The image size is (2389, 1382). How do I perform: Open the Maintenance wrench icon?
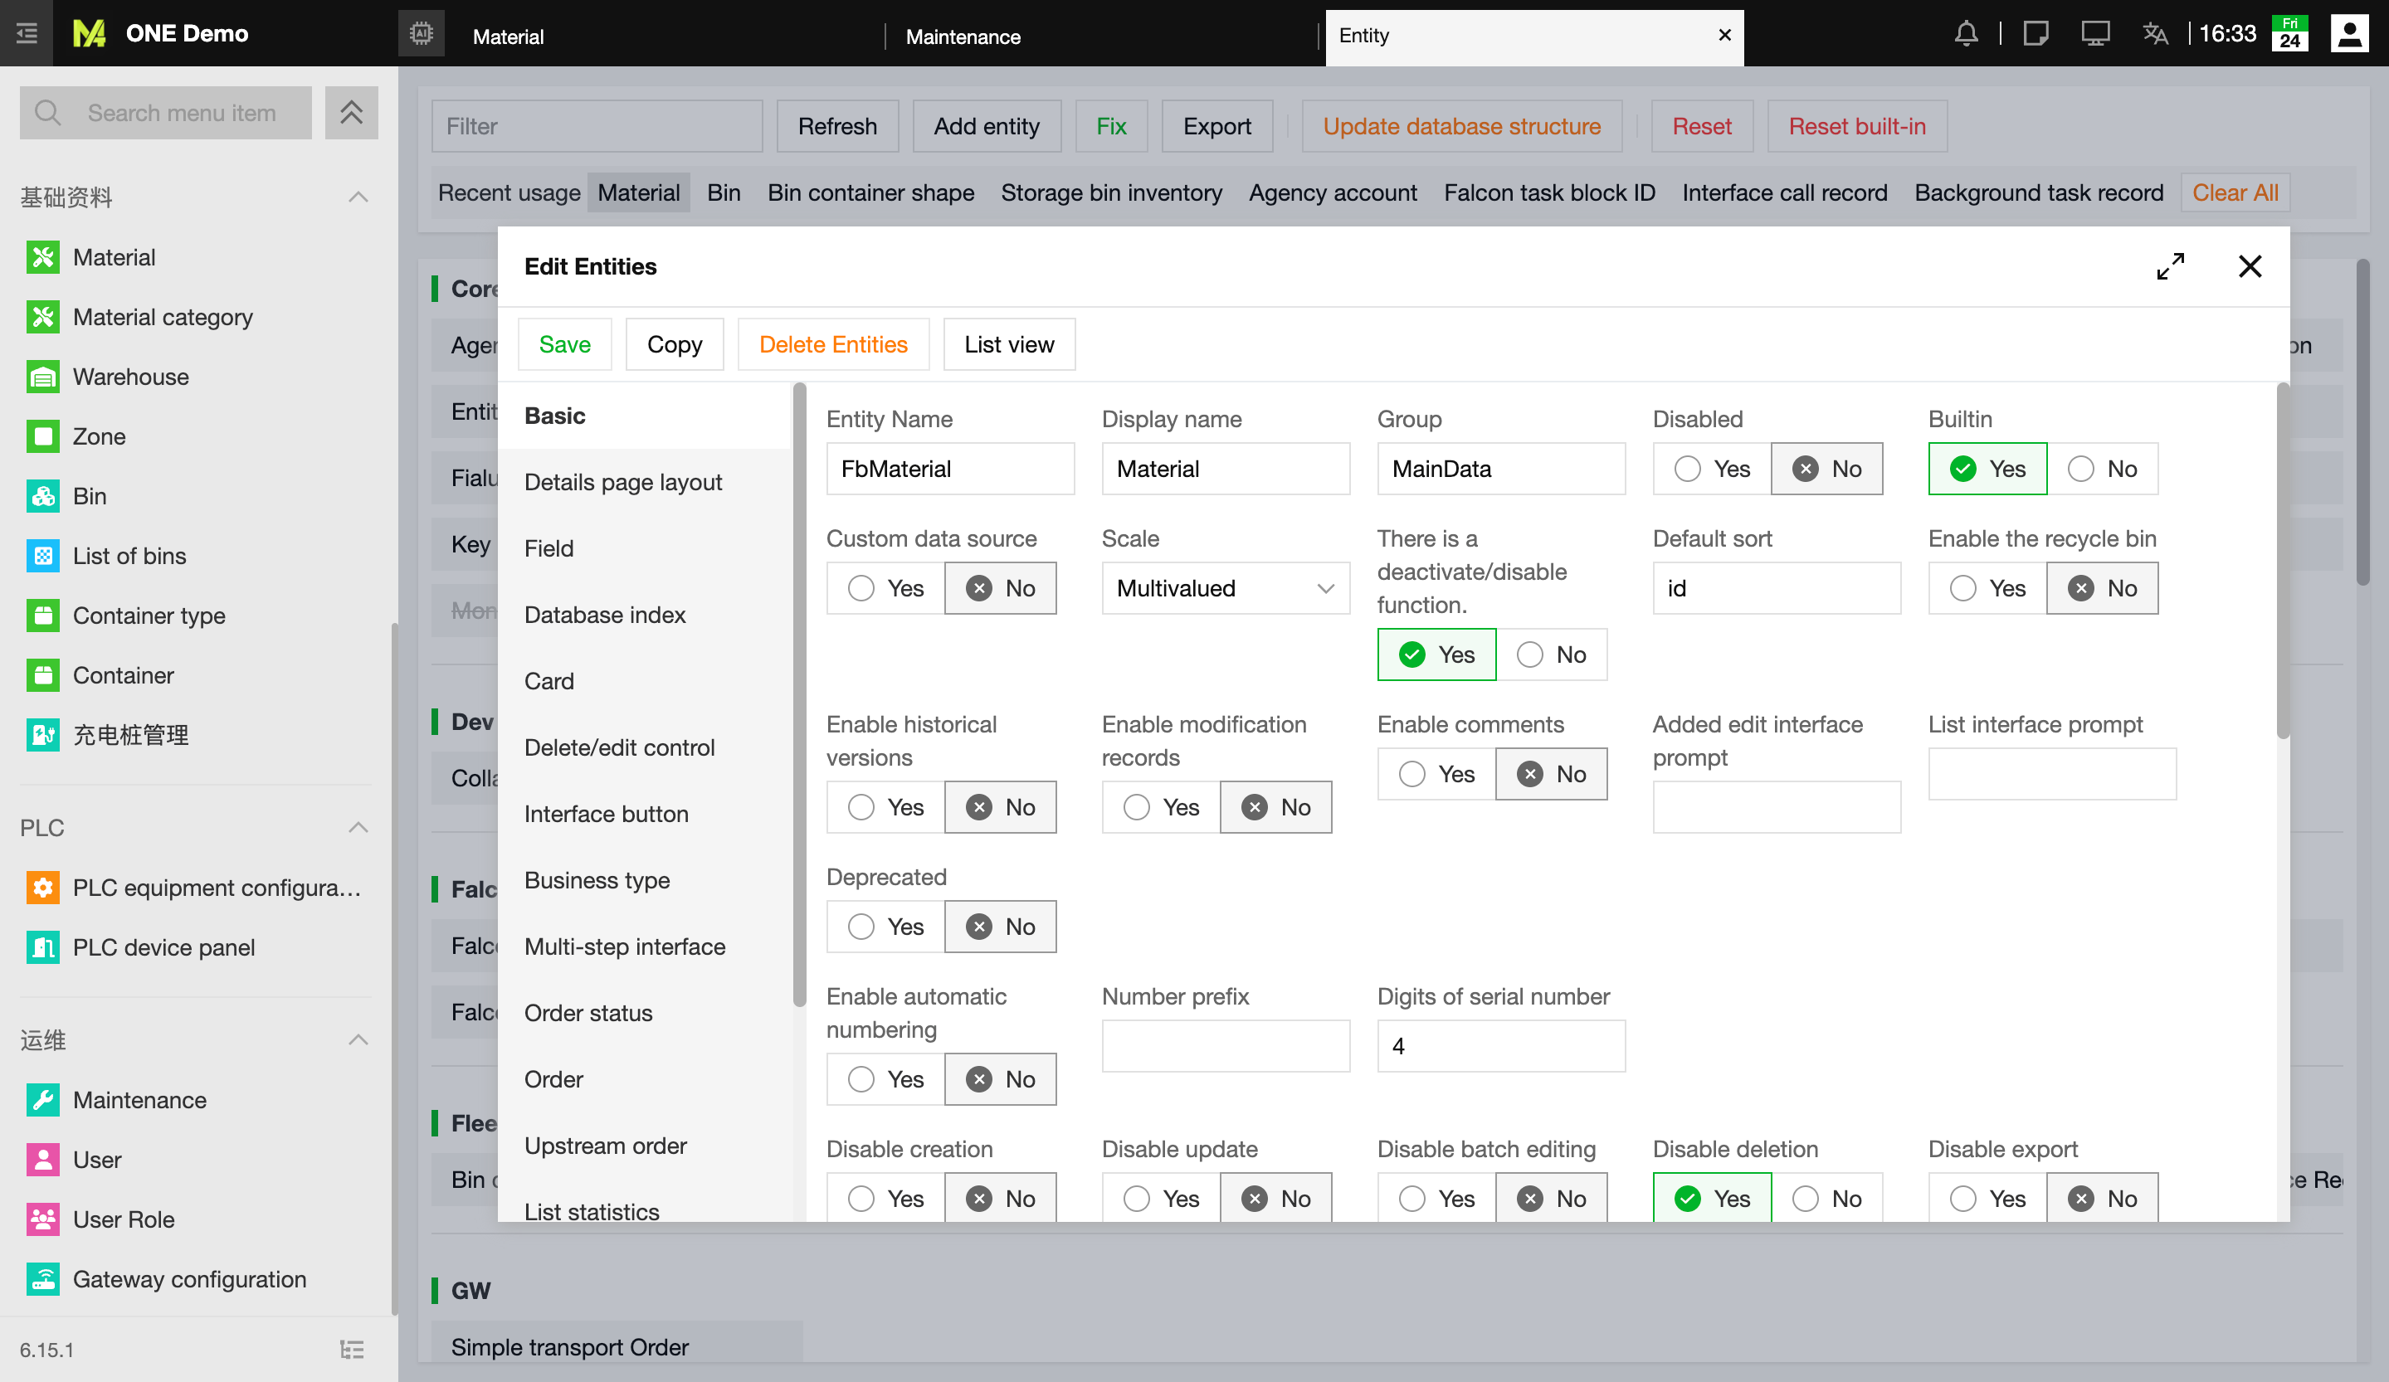point(42,1099)
